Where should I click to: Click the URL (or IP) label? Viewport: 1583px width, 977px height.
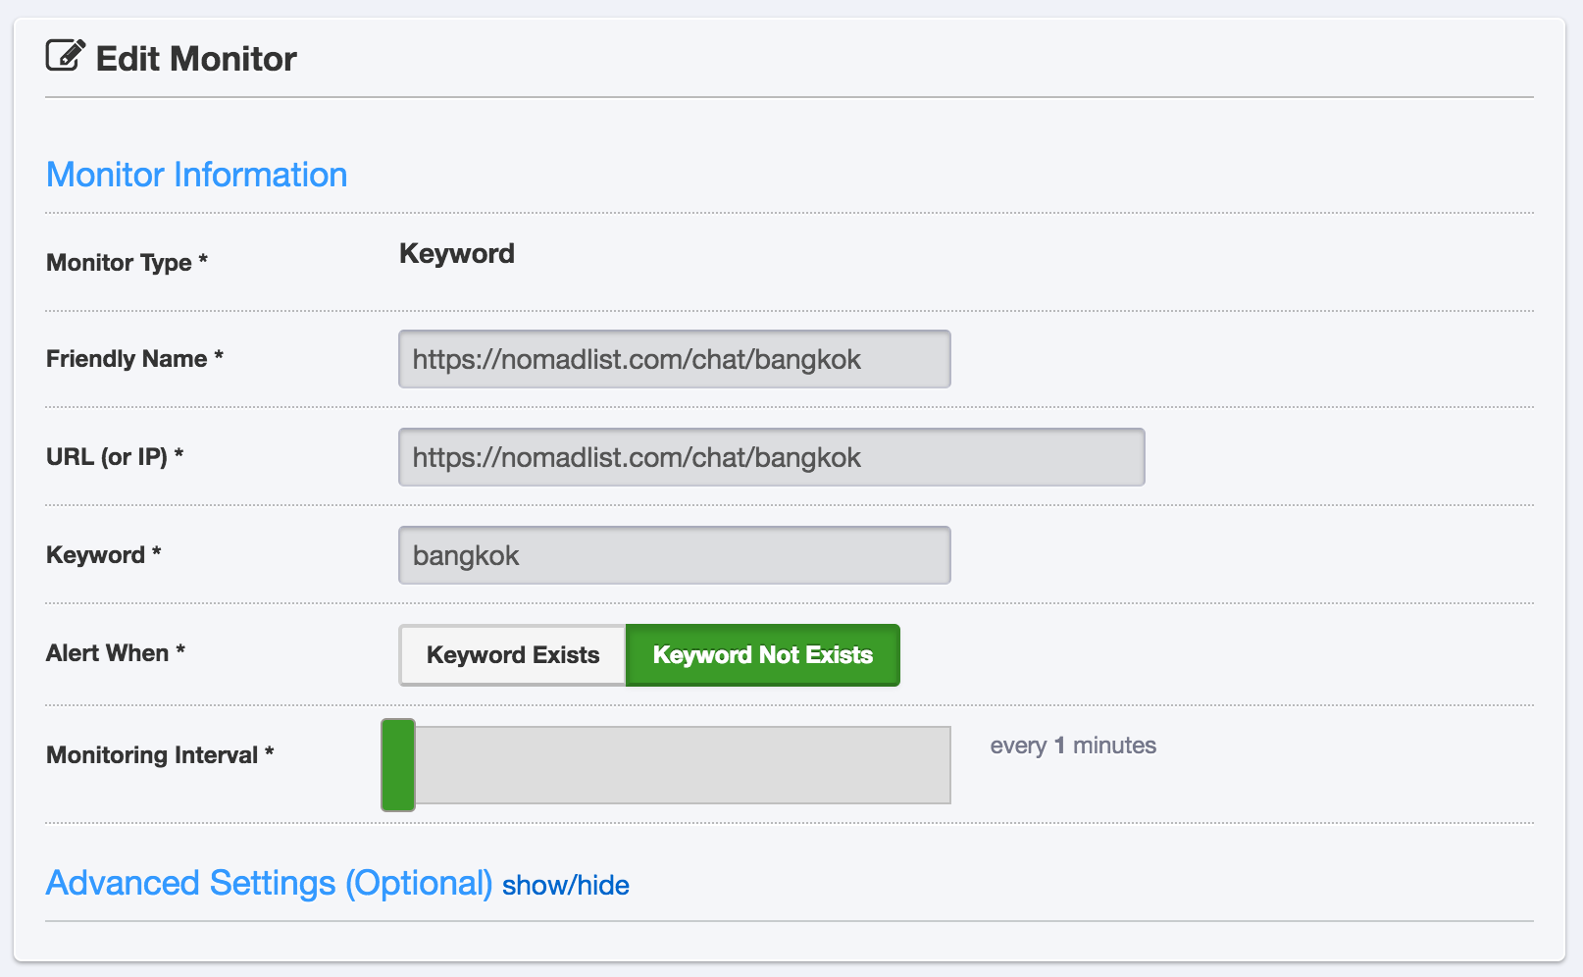[x=115, y=457]
